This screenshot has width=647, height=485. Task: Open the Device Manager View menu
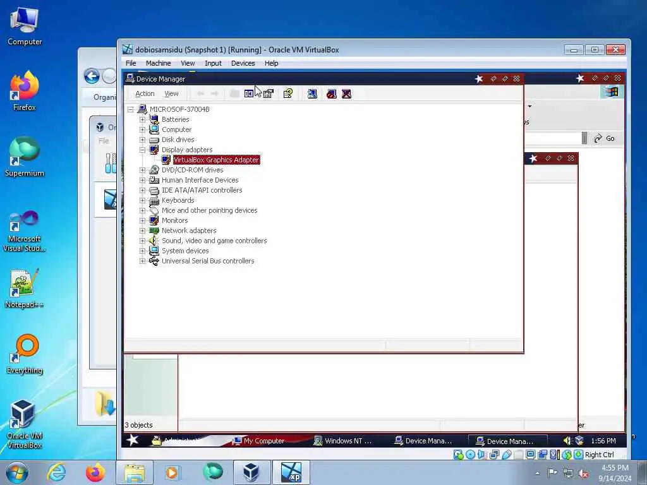coord(171,93)
